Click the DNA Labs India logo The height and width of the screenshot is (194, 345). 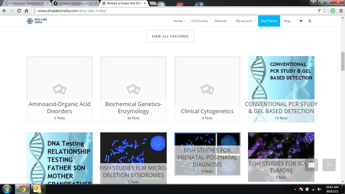pyautogui.click(x=37, y=21)
